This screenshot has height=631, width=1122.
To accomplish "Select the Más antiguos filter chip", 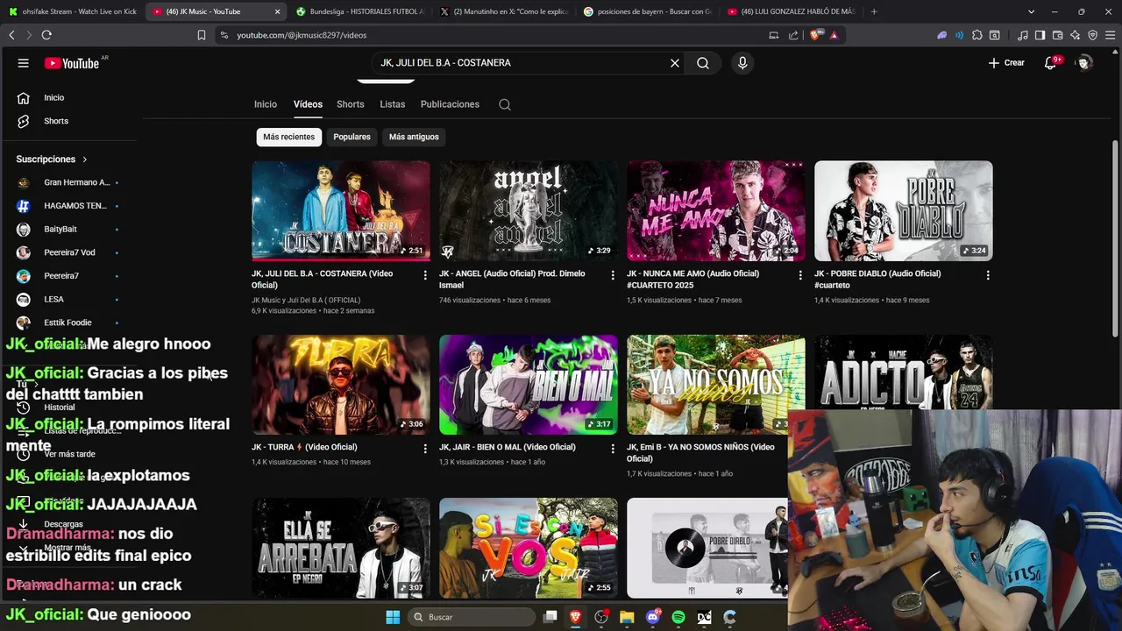I will (x=414, y=137).
